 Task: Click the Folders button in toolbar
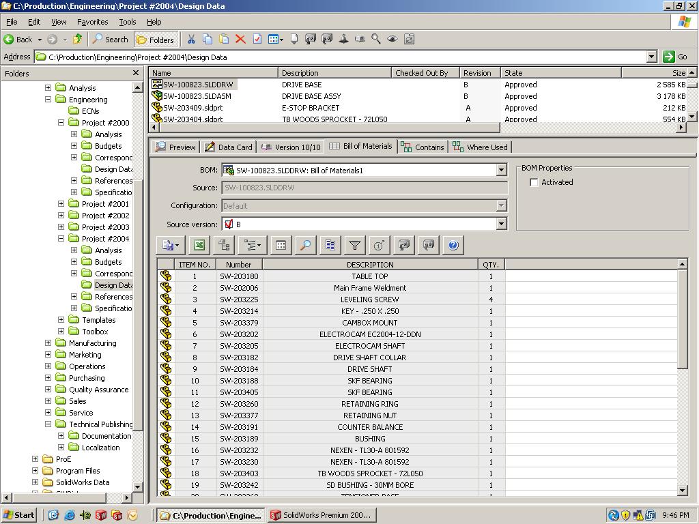[x=156, y=40]
